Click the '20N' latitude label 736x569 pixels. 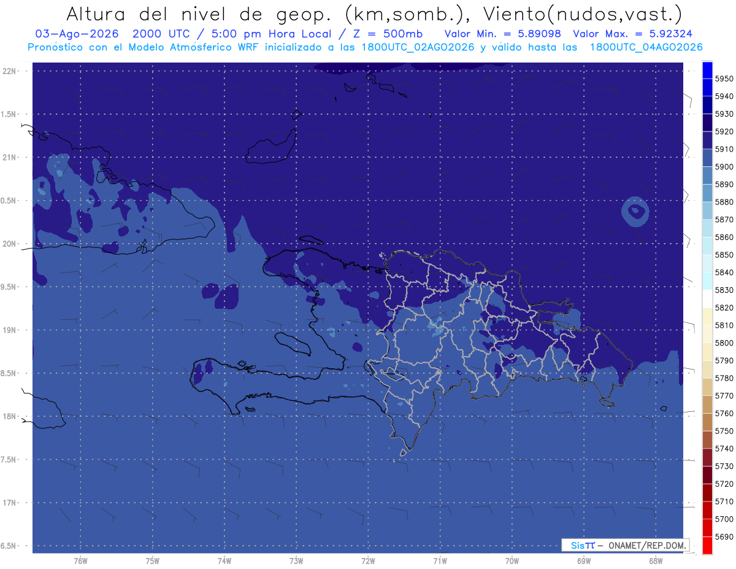coord(9,244)
